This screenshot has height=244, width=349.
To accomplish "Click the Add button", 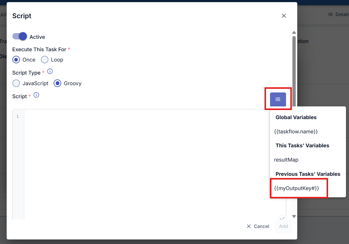I will click(283, 226).
